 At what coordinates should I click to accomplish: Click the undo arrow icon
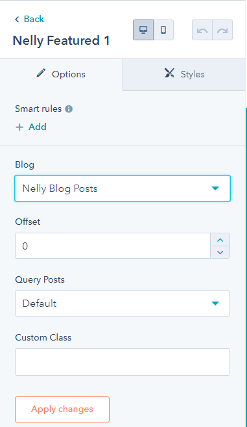(x=202, y=30)
